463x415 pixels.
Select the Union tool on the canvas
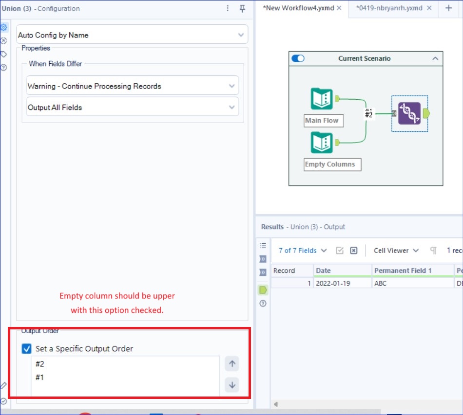[x=409, y=113]
